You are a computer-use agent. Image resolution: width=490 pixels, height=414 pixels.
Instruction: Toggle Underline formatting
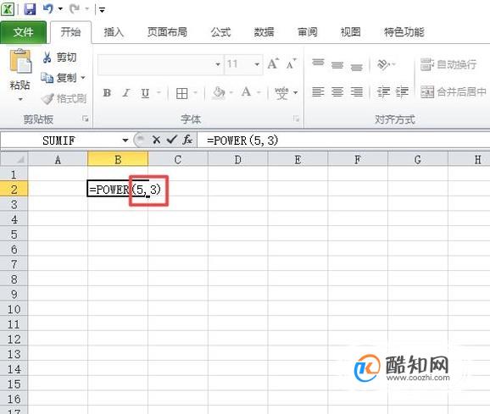[x=145, y=93]
